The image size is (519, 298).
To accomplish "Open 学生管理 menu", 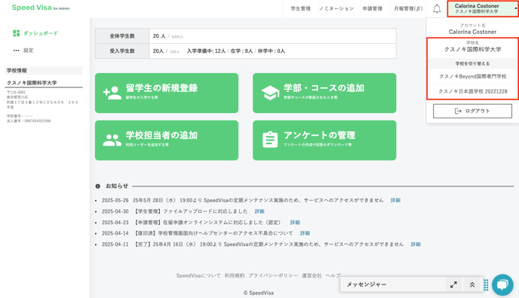I will click(x=300, y=8).
